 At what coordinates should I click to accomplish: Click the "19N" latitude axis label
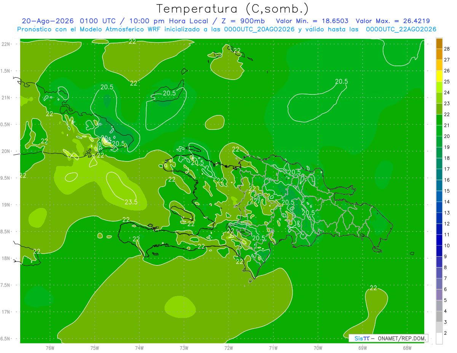6,205
